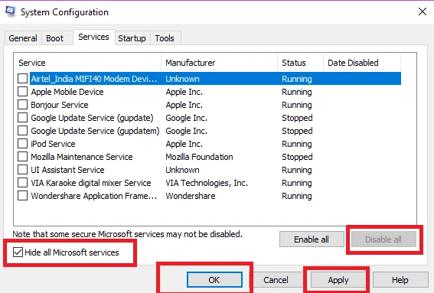Check VIA Karaoke digital mixer Service checkbox
Image resolution: width=434 pixels, height=293 pixels.
[22, 183]
